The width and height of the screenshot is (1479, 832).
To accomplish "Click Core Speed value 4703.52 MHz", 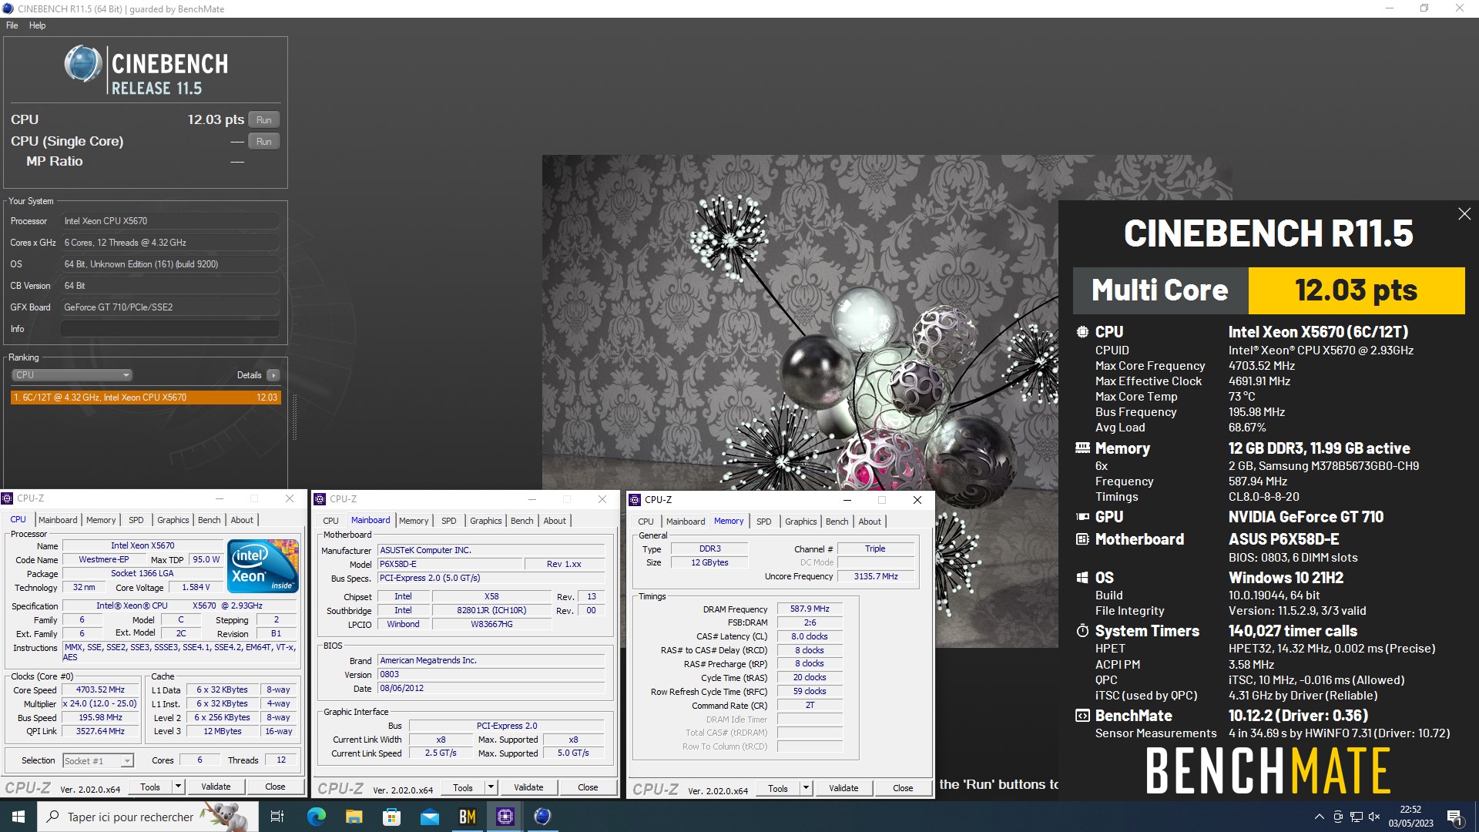I will [100, 690].
